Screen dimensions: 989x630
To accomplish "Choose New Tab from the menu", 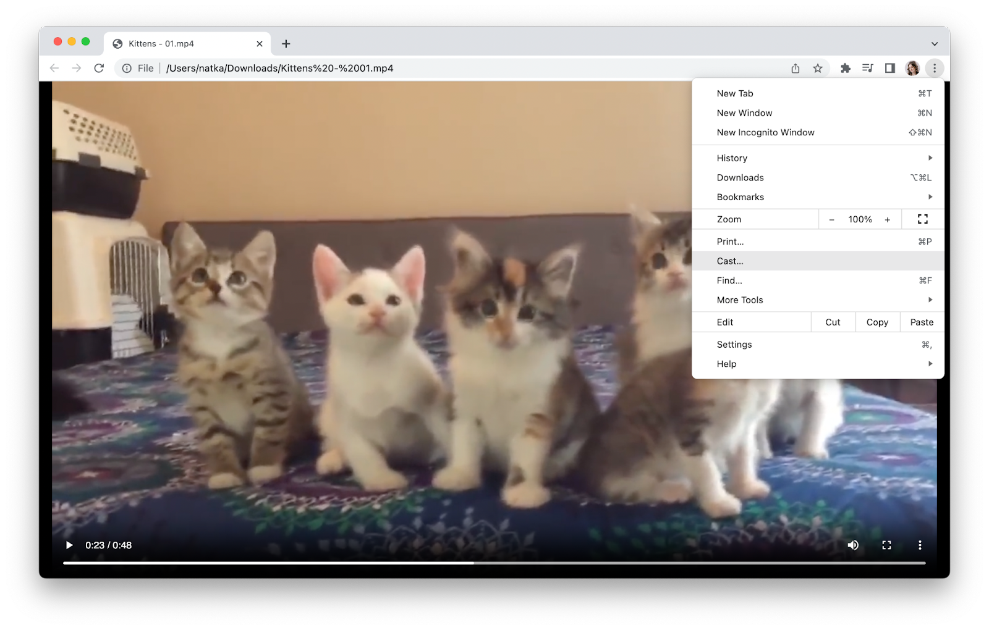I will 818,93.
